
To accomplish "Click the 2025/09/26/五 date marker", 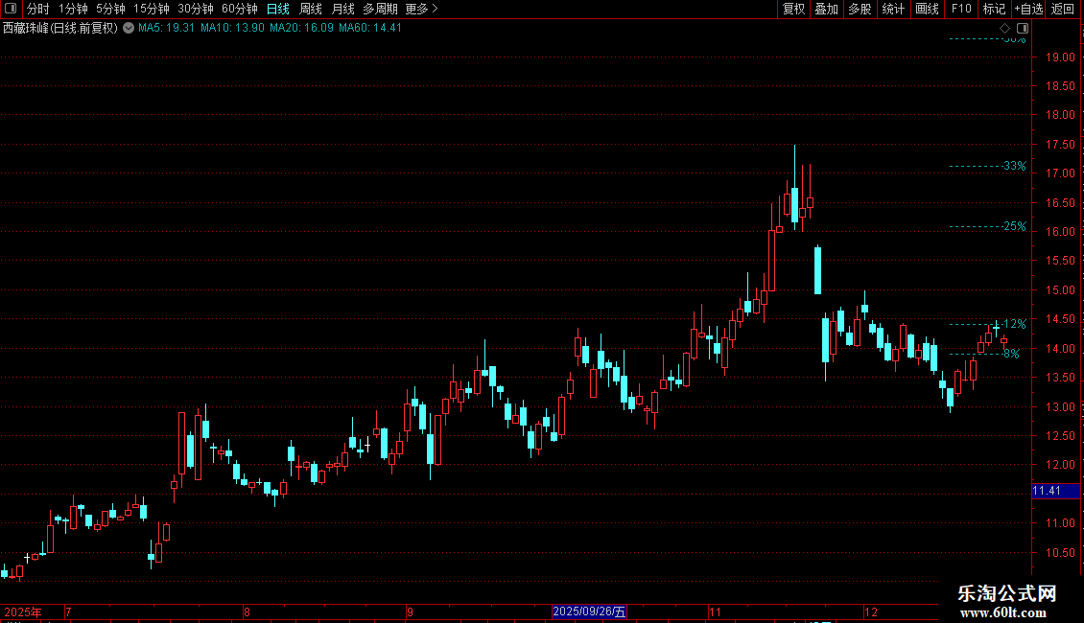I will 589,611.
